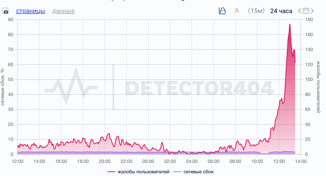Click the 00:00 time axis label
The image size is (326, 176).
coord(148,161)
